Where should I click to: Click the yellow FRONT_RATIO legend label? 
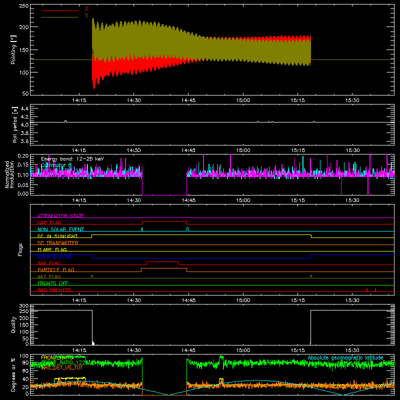pos(57,357)
